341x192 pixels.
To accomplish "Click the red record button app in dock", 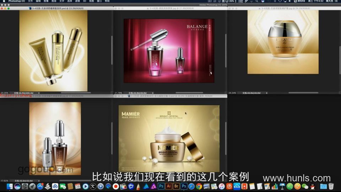I will [x=116, y=186].
